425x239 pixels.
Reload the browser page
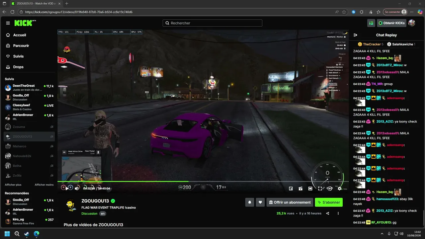pyautogui.click(x=12, y=12)
